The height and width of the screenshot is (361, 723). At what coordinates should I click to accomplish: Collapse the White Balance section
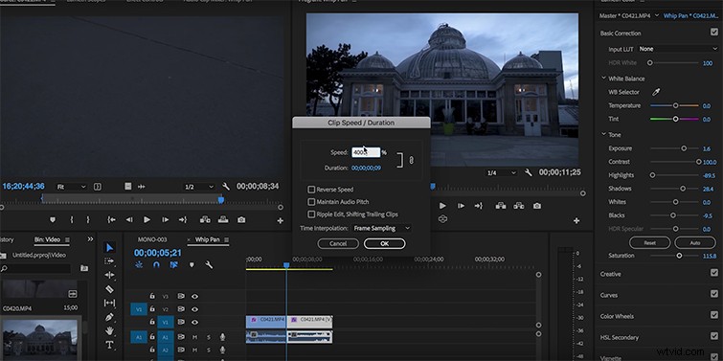603,79
